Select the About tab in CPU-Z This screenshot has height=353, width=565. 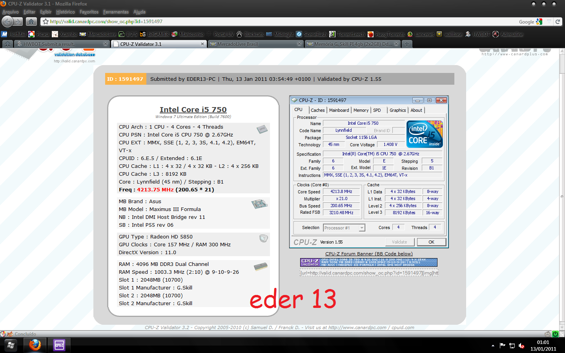(416, 111)
